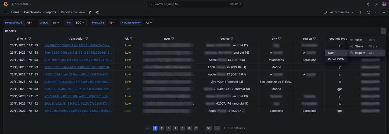Choose Panel JSON in the Inspect submenu
Screen dimensions: 389x134
336,59
